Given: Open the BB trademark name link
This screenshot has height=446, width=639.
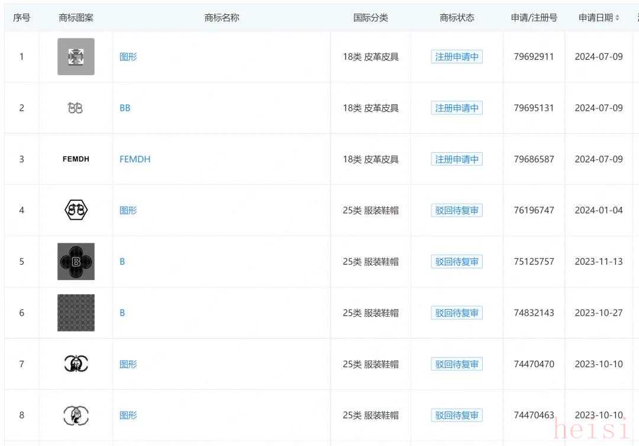Looking at the screenshot, I should click(x=125, y=108).
